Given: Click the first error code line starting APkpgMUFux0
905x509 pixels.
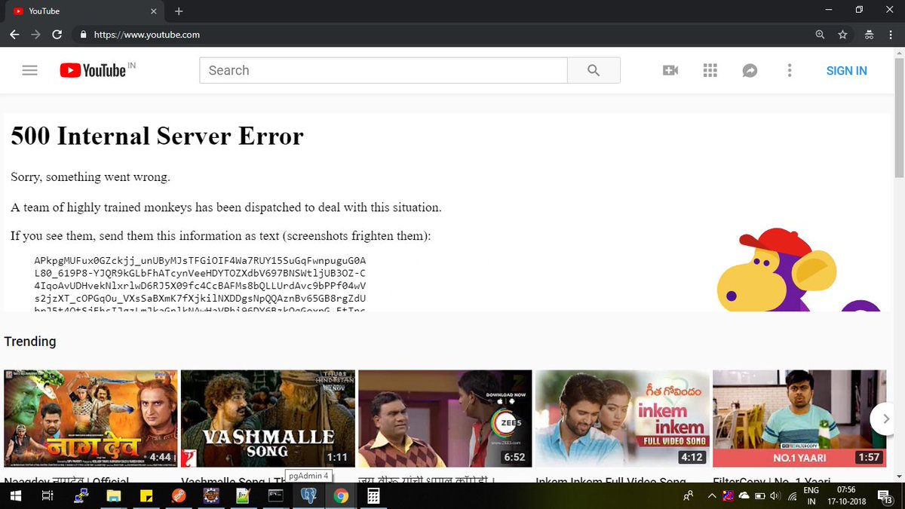Looking at the screenshot, I should point(200,260).
